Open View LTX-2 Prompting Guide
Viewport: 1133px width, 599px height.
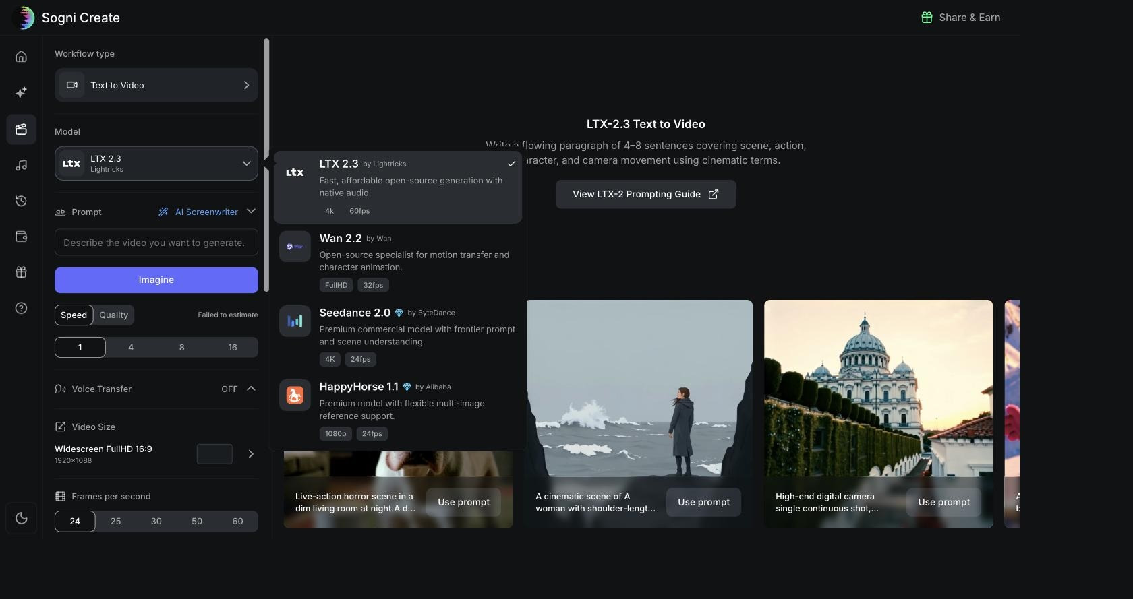tap(646, 194)
